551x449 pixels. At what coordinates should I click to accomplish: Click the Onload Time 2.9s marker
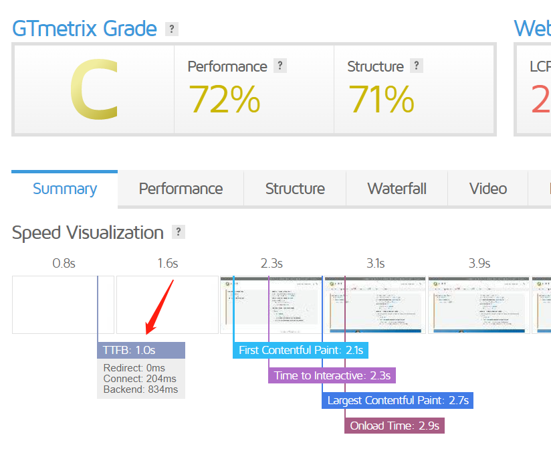pos(395,426)
